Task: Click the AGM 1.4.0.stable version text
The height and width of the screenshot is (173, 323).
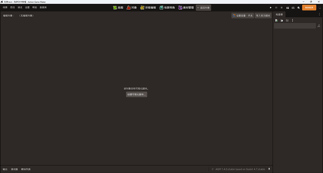Action: point(240,169)
